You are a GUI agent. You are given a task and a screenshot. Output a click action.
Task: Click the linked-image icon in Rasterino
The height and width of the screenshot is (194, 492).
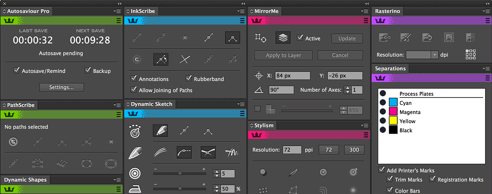[x=384, y=37]
